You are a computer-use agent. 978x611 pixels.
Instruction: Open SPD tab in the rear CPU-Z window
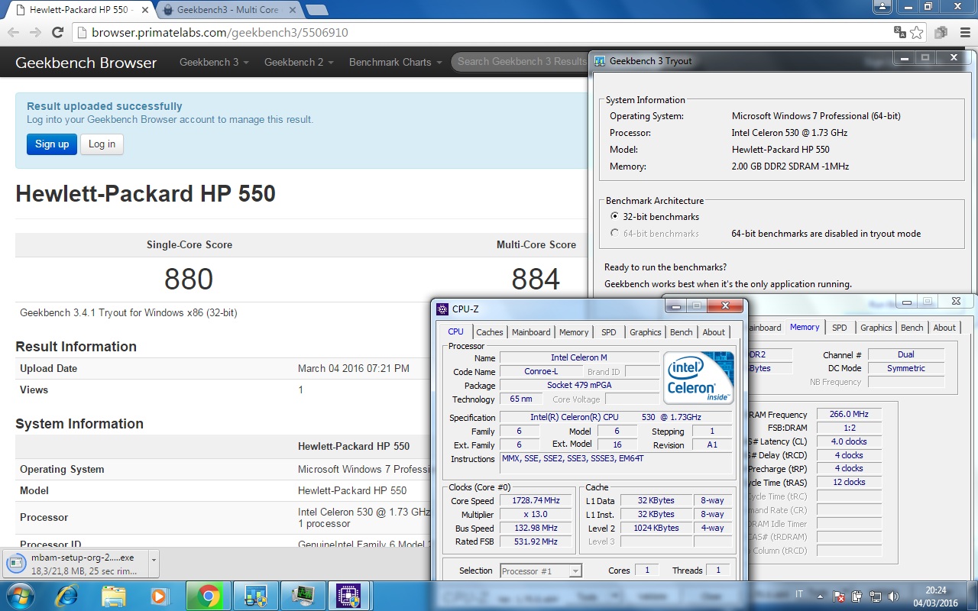click(840, 328)
